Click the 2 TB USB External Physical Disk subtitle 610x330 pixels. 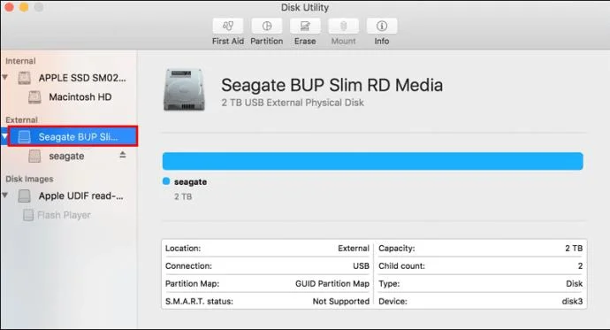click(x=293, y=103)
